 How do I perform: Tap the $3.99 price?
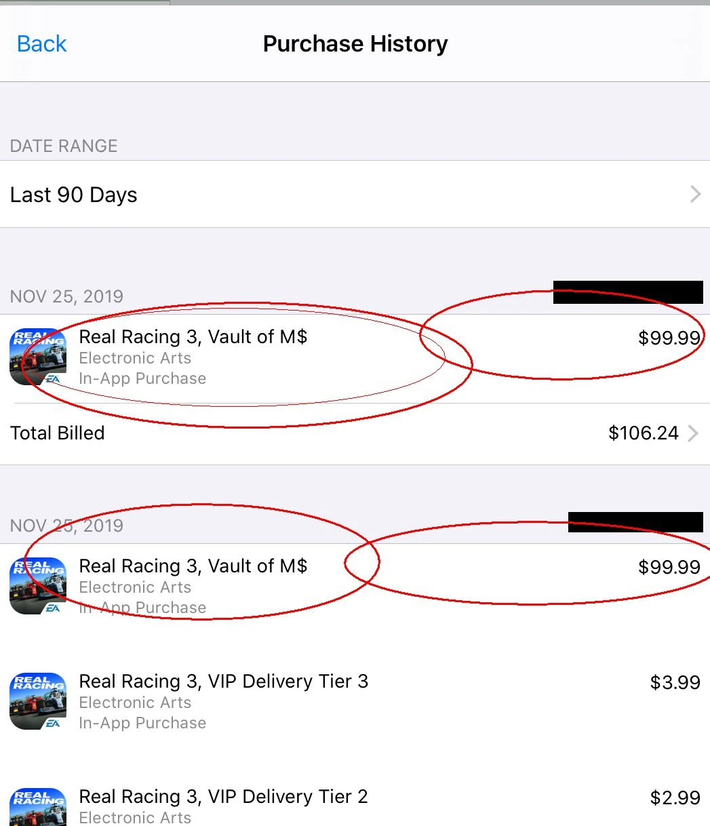tap(675, 682)
